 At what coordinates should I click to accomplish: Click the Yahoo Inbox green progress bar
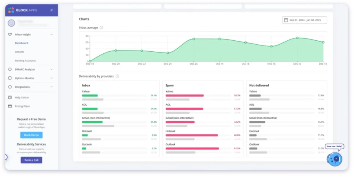tap(90, 95)
